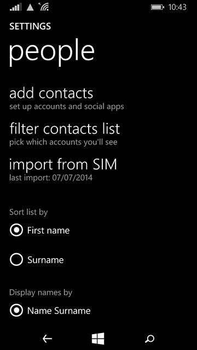Tap the last import date text
Image resolution: width=197 pixels, height=350 pixels.
pyautogui.click(x=51, y=178)
